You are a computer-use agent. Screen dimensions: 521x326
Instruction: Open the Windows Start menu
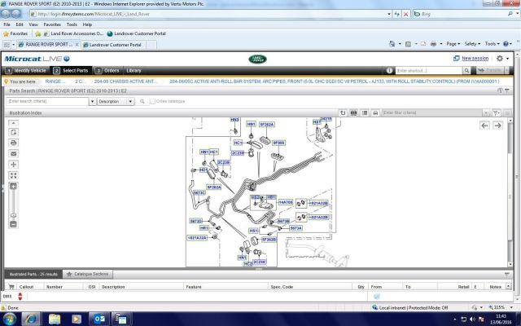(x=9, y=319)
